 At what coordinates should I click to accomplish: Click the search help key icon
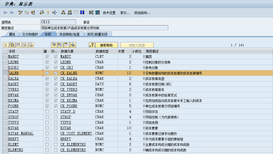point(92,45)
